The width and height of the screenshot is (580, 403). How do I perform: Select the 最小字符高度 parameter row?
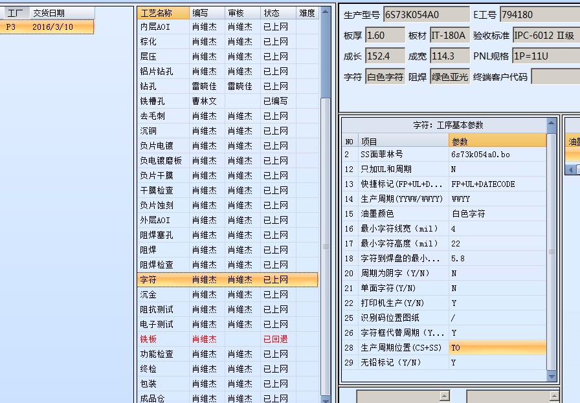point(444,243)
